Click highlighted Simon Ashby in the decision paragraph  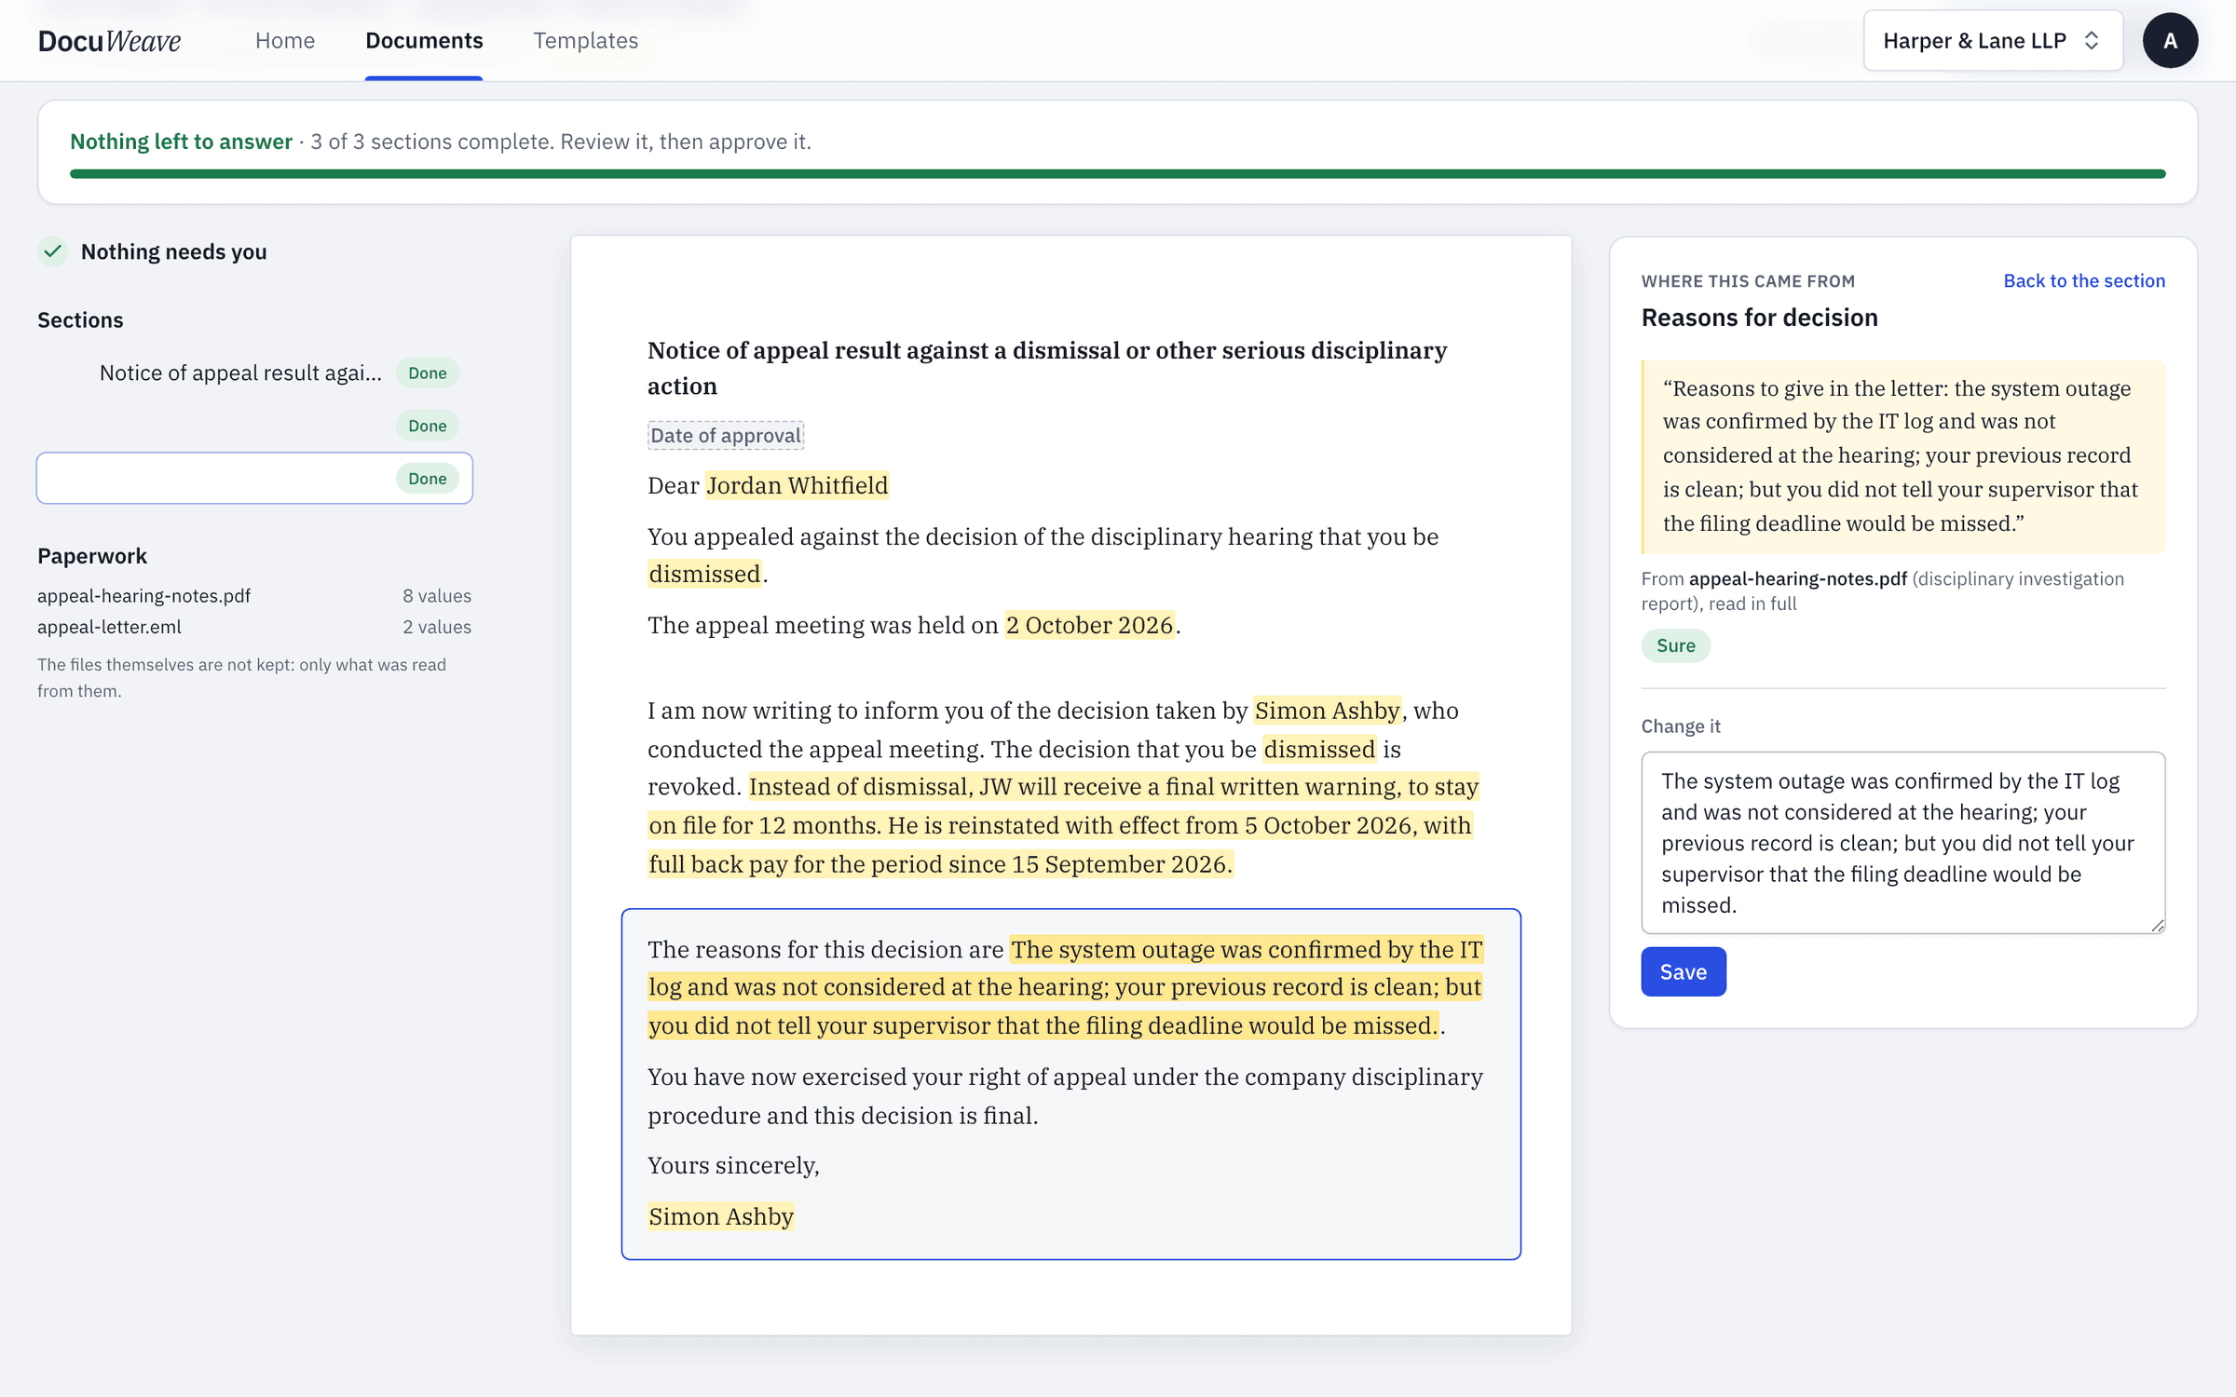point(1327,711)
